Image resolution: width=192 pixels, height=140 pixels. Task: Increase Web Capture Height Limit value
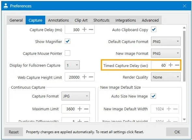tap(84, 77)
